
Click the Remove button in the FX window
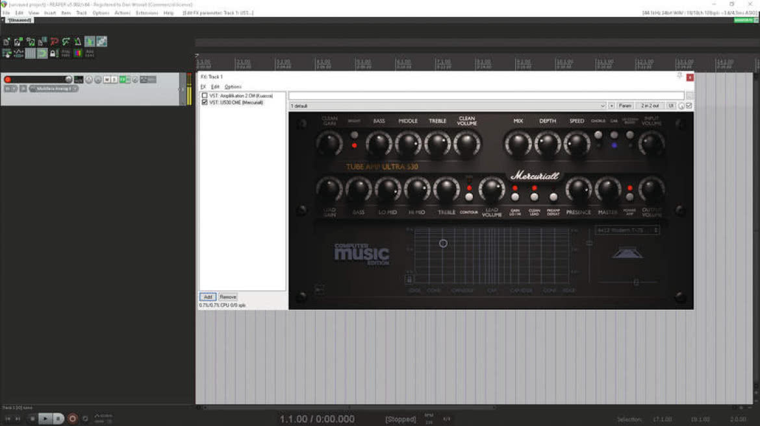pyautogui.click(x=228, y=297)
